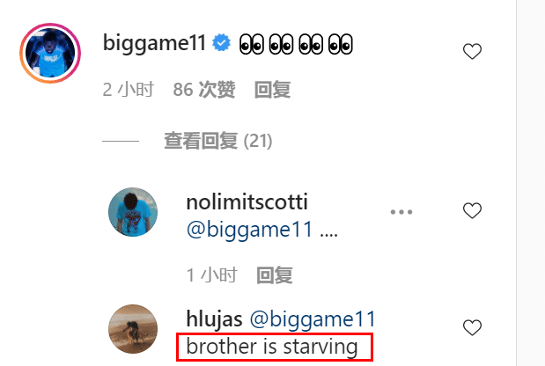
Task: Open the nolimitscotti username link
Action: tap(247, 201)
